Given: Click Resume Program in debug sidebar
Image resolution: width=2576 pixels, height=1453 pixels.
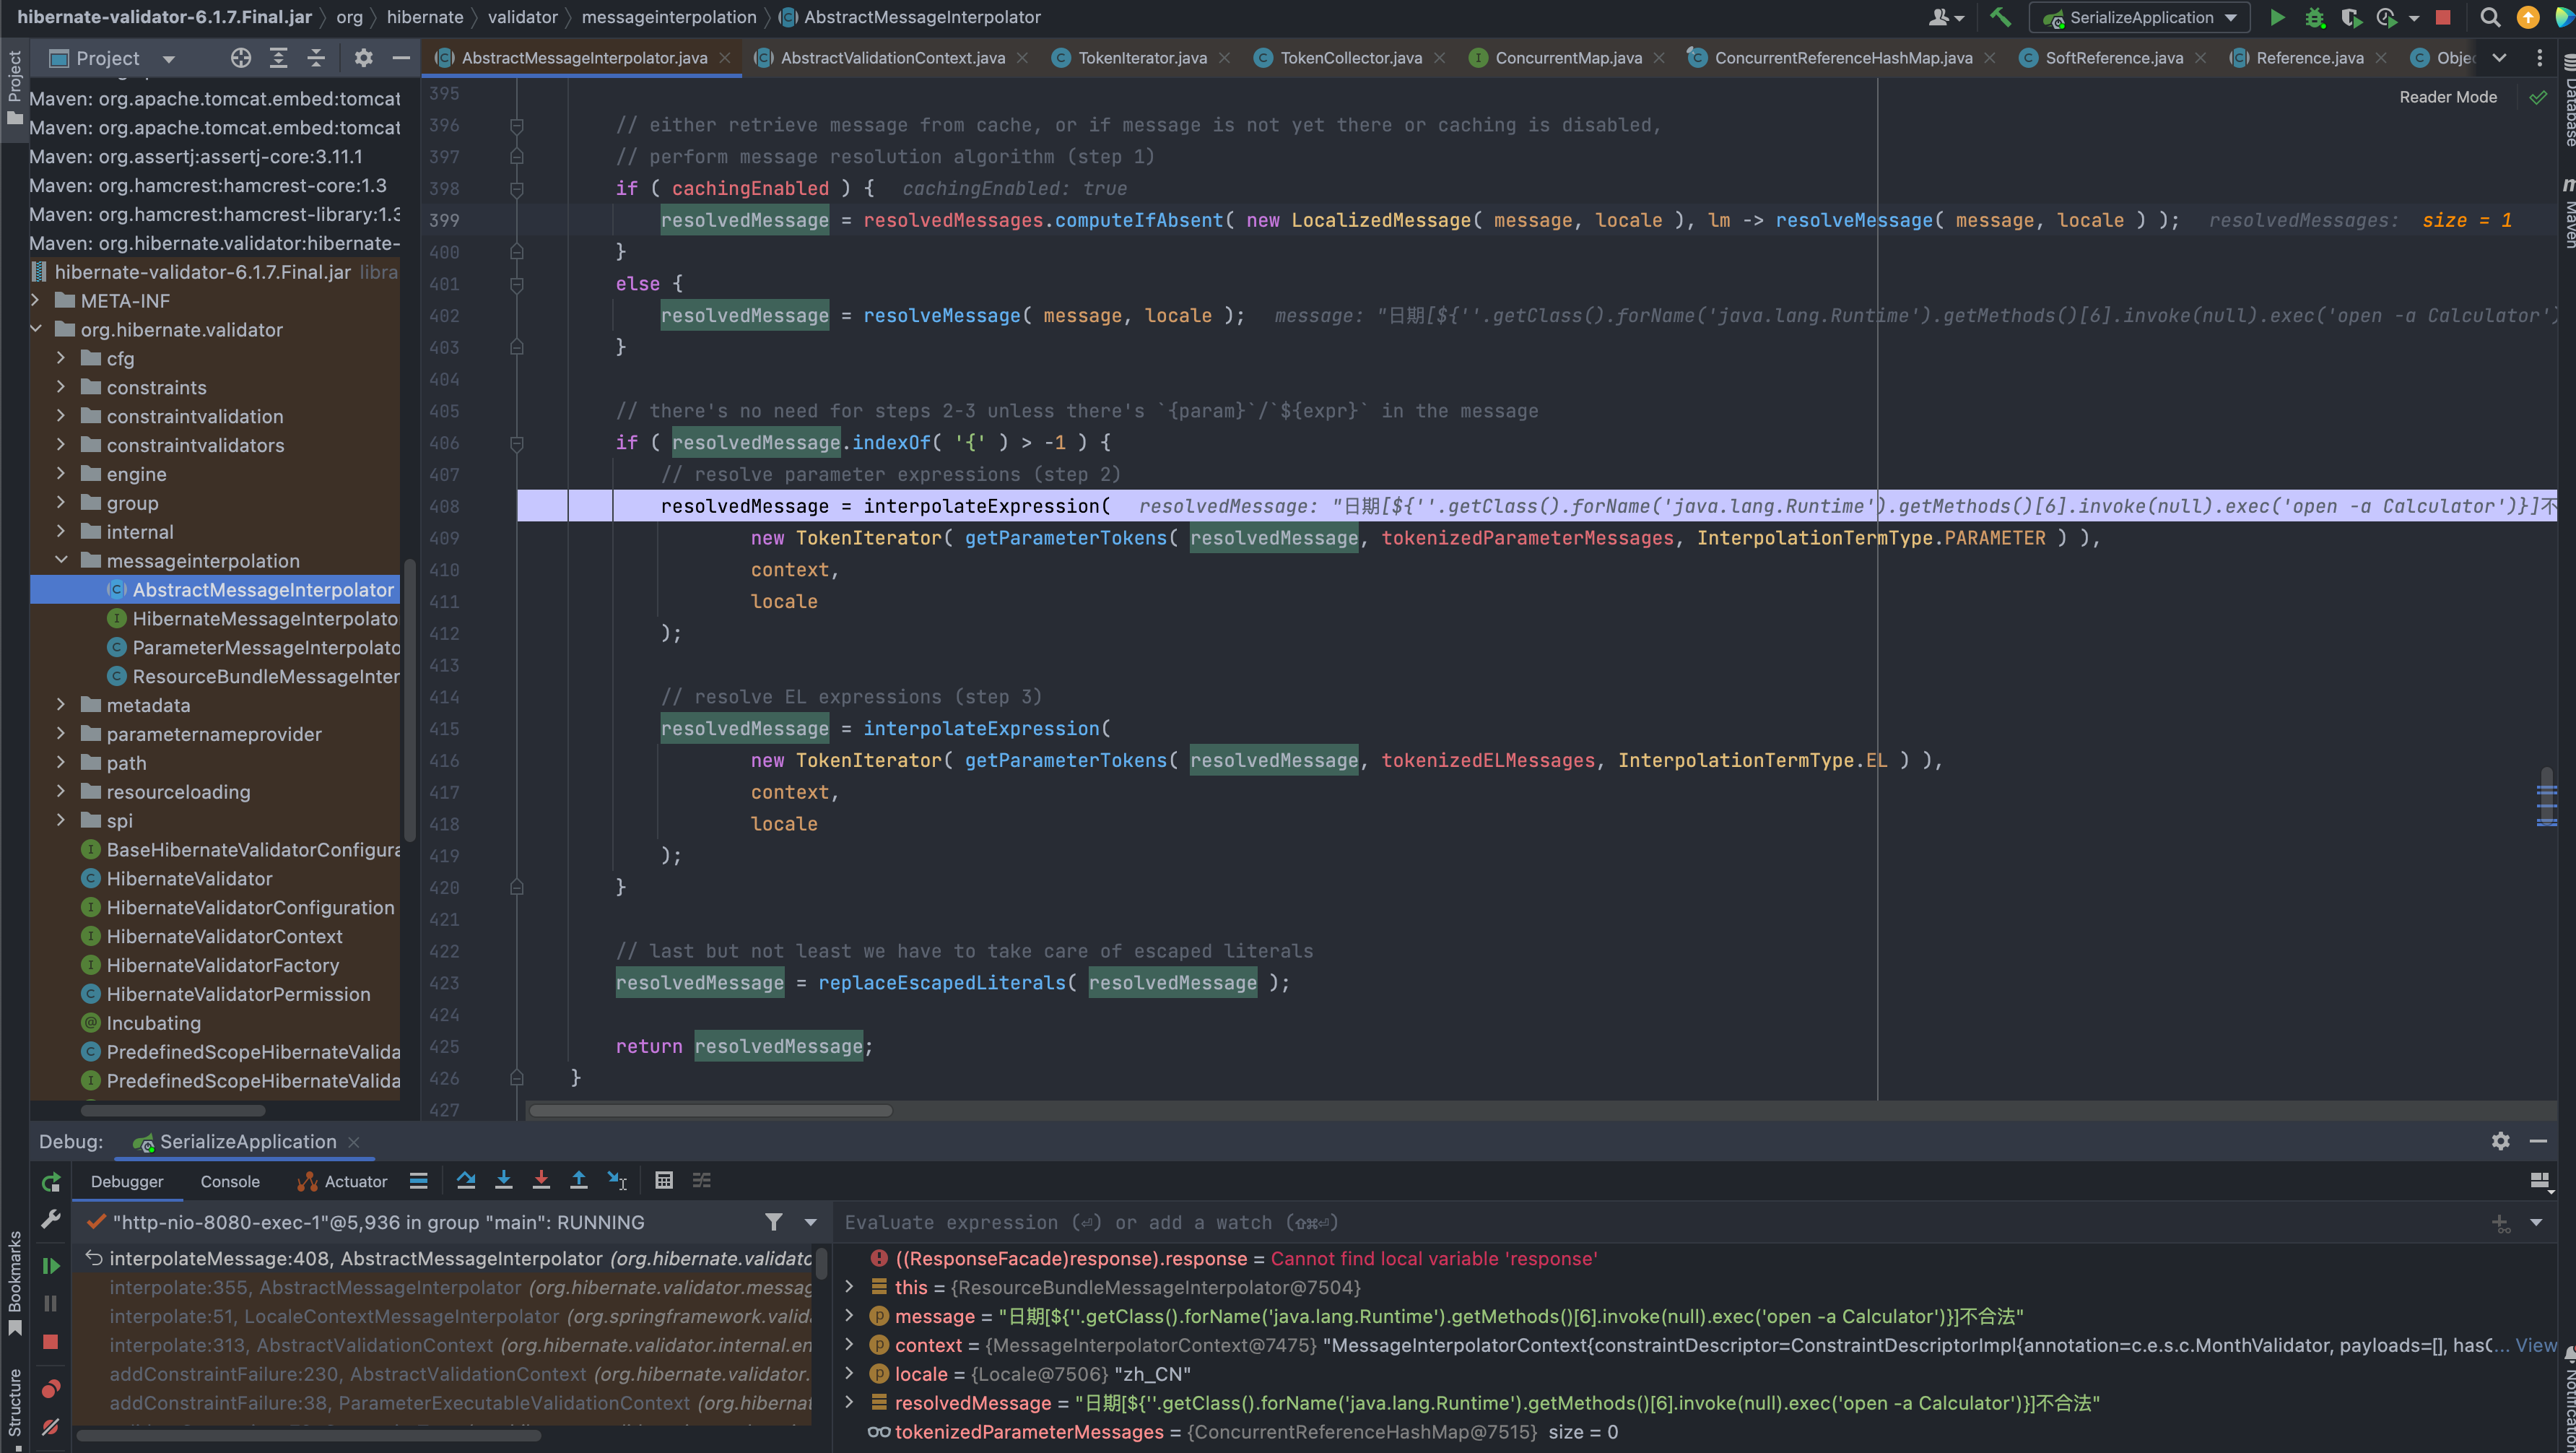Looking at the screenshot, I should 50,1266.
